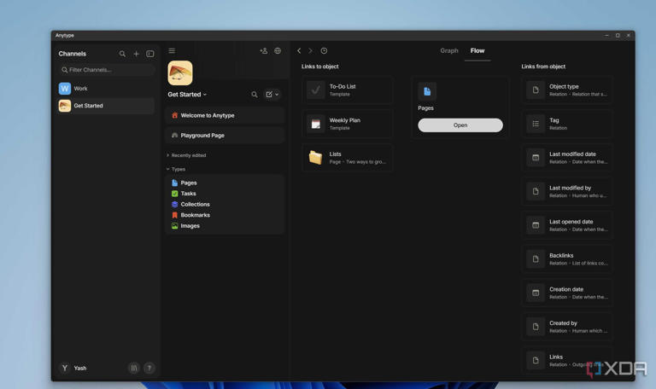Click the blue W Work channel avatar
Screen dimensions: 656x389
[64, 88]
